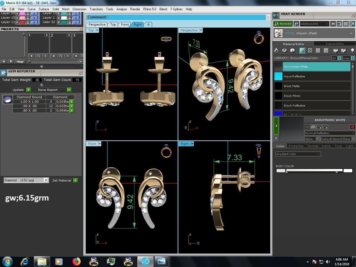Screen dimensions: 356x267
Task: Click the X delete icon under project slot 1
Action: pyautogui.click(x=45, y=56)
